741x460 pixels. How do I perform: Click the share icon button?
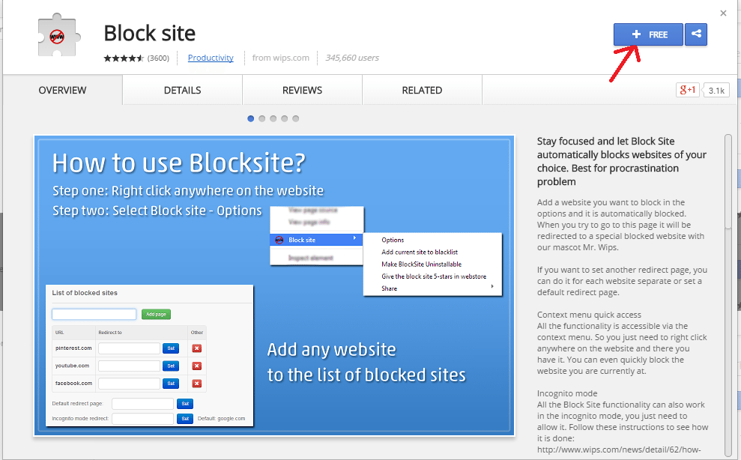[695, 34]
